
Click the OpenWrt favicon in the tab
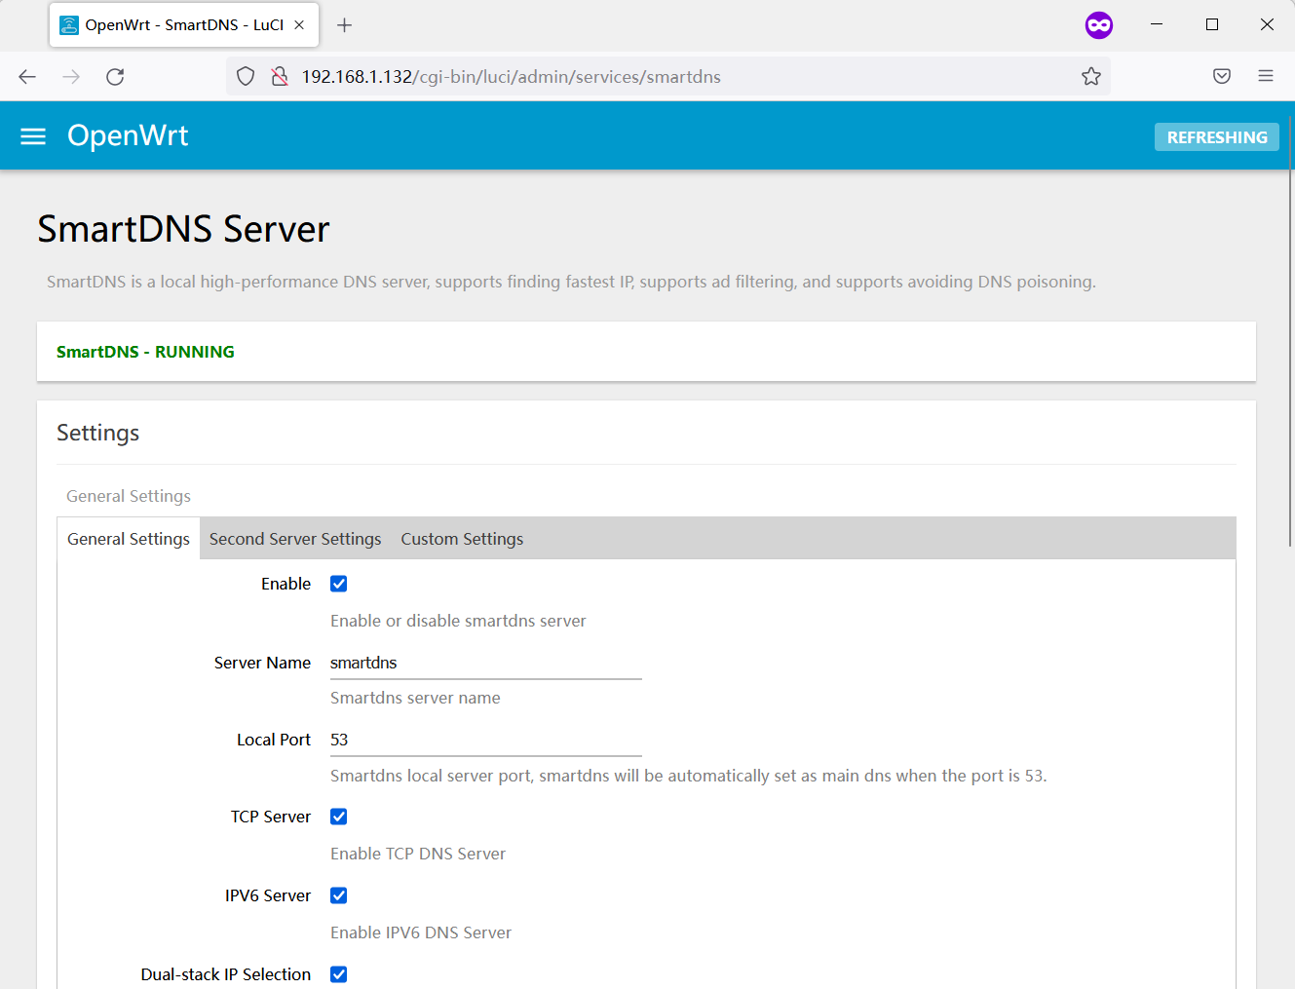click(x=69, y=25)
